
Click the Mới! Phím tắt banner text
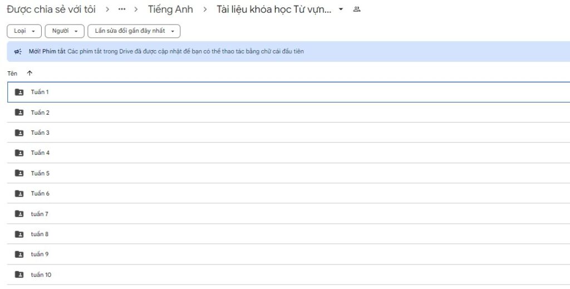click(x=47, y=51)
